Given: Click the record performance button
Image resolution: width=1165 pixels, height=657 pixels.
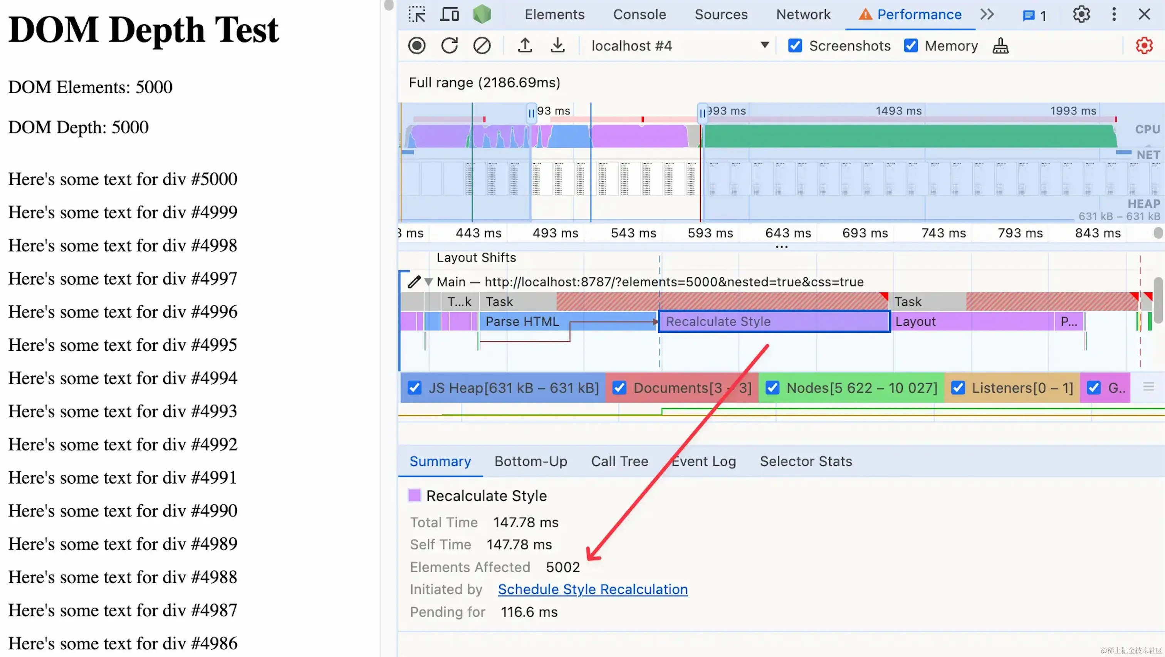Looking at the screenshot, I should [416, 46].
